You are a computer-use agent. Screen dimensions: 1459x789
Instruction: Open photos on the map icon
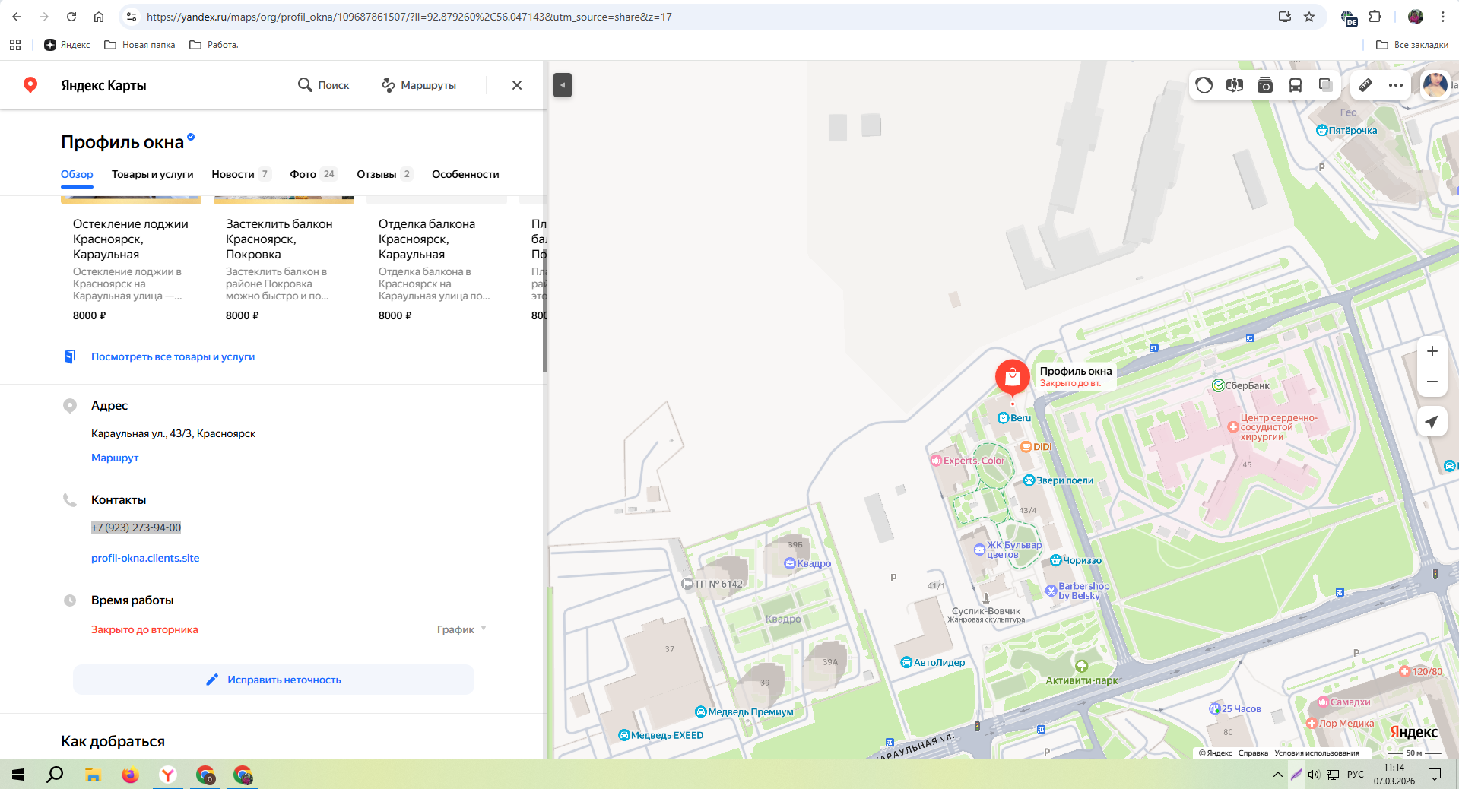(1264, 85)
